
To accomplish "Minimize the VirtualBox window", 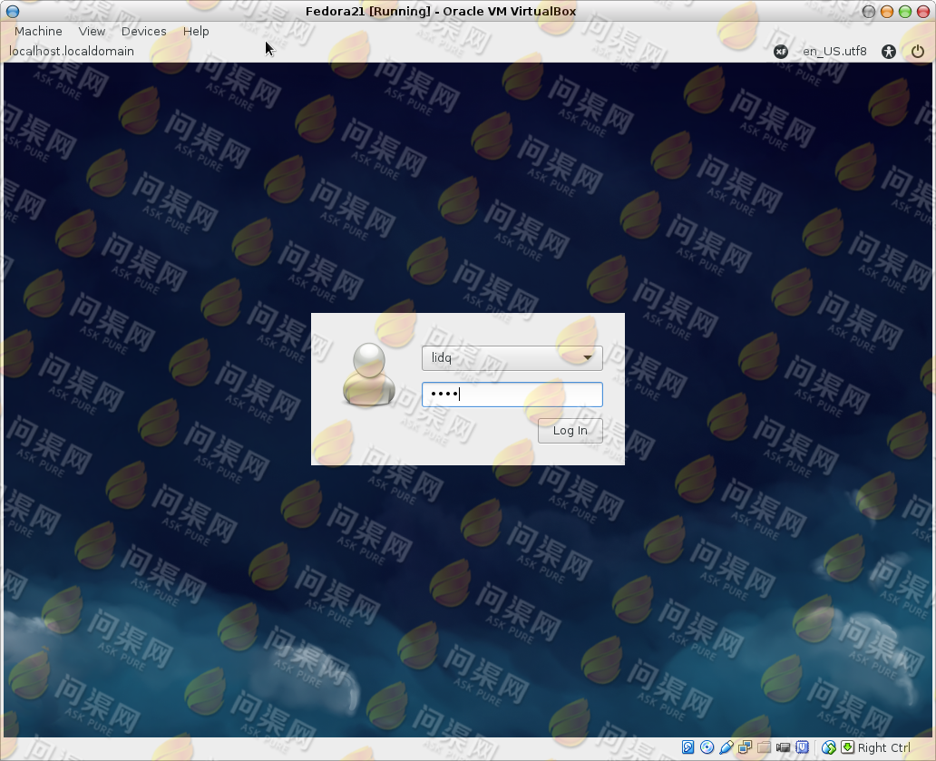I will point(887,12).
